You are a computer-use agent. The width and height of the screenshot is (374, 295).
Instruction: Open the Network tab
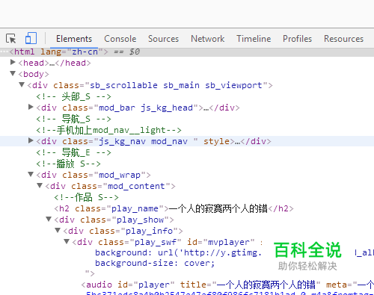point(208,39)
